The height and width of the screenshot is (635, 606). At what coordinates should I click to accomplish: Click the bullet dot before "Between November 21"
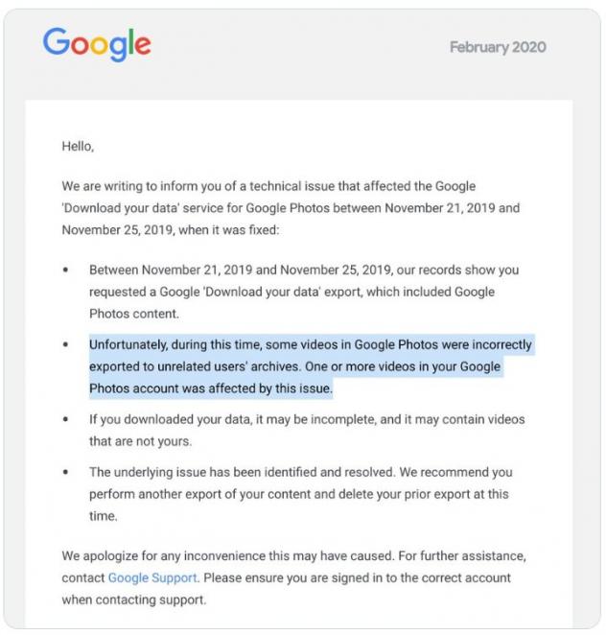(65, 270)
